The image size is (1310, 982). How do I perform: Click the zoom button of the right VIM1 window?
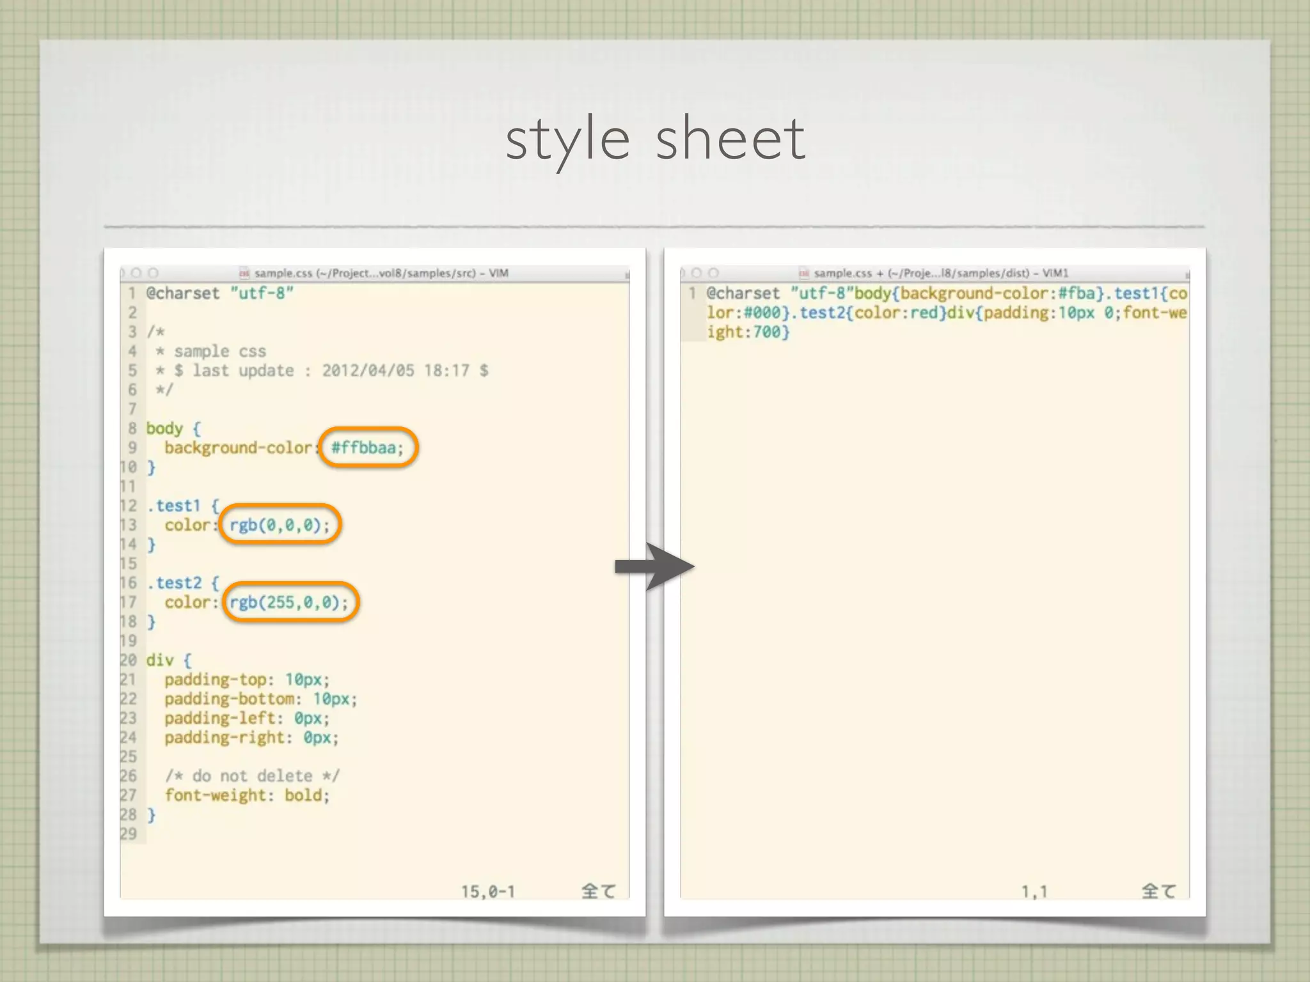point(713,273)
